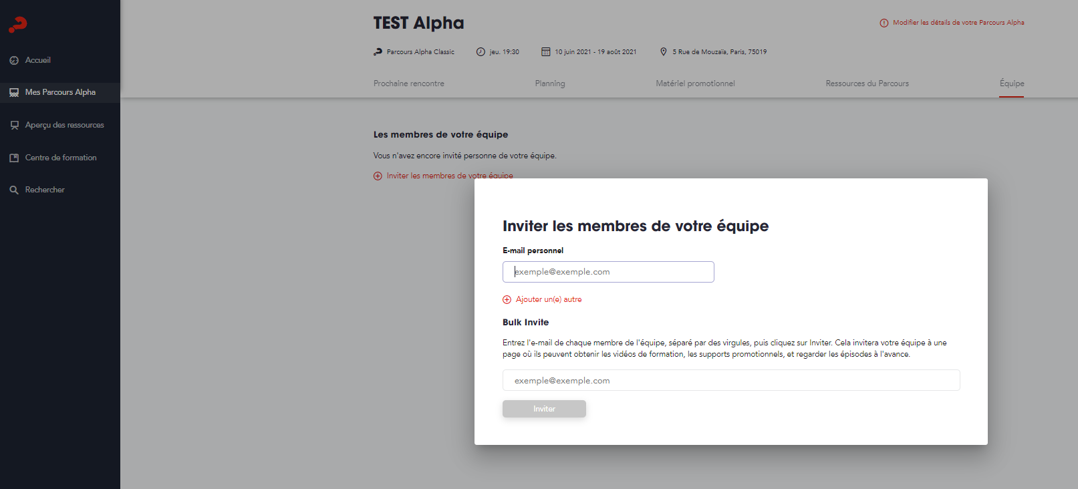The image size is (1078, 489).
Task: Click the Bulk Invite email field
Action: (731, 380)
